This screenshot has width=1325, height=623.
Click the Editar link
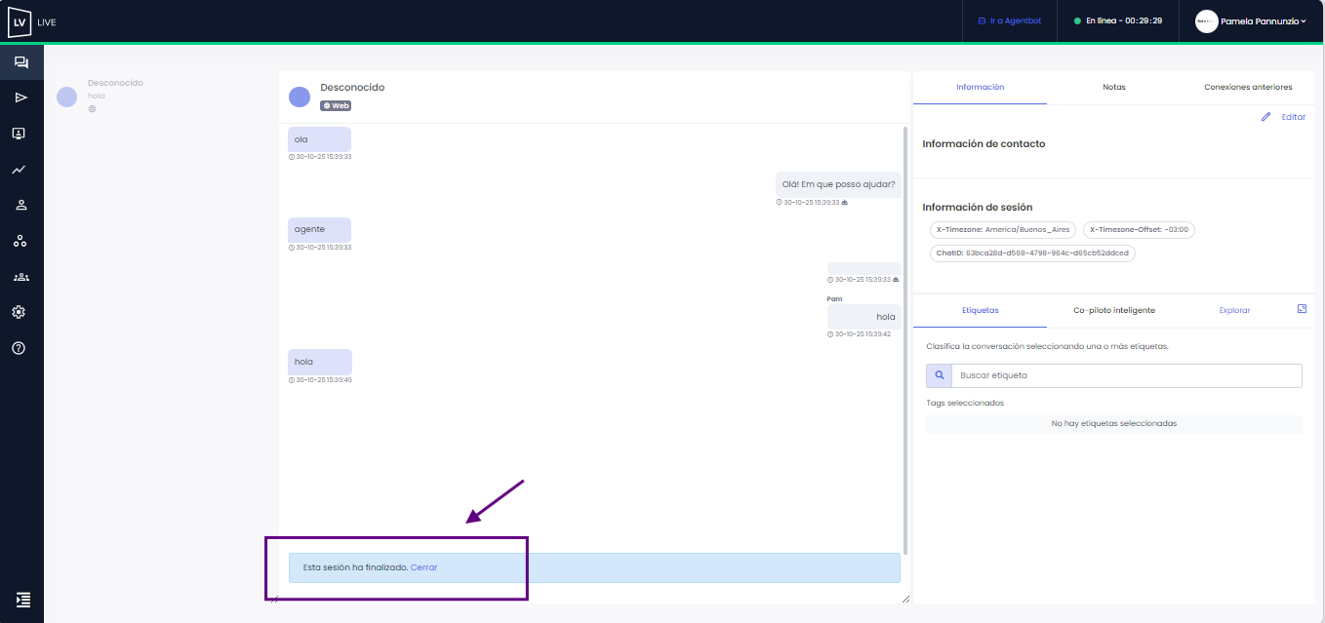pyautogui.click(x=1293, y=117)
